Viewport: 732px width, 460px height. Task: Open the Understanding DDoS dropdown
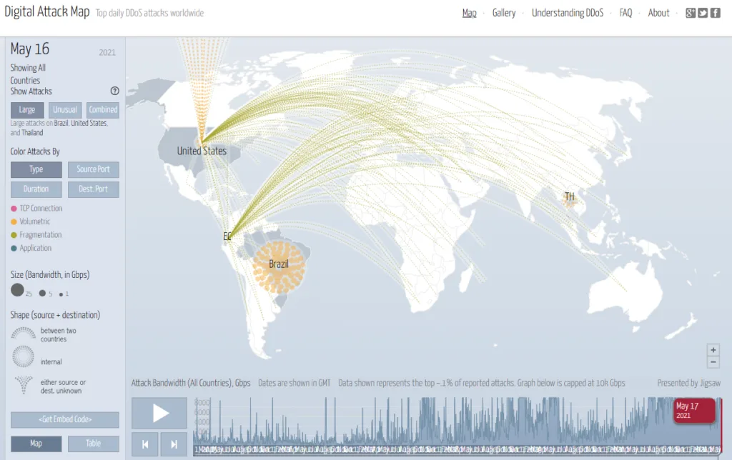pos(568,13)
